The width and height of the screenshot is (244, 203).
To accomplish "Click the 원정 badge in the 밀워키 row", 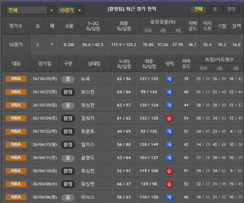I will coord(68,118).
